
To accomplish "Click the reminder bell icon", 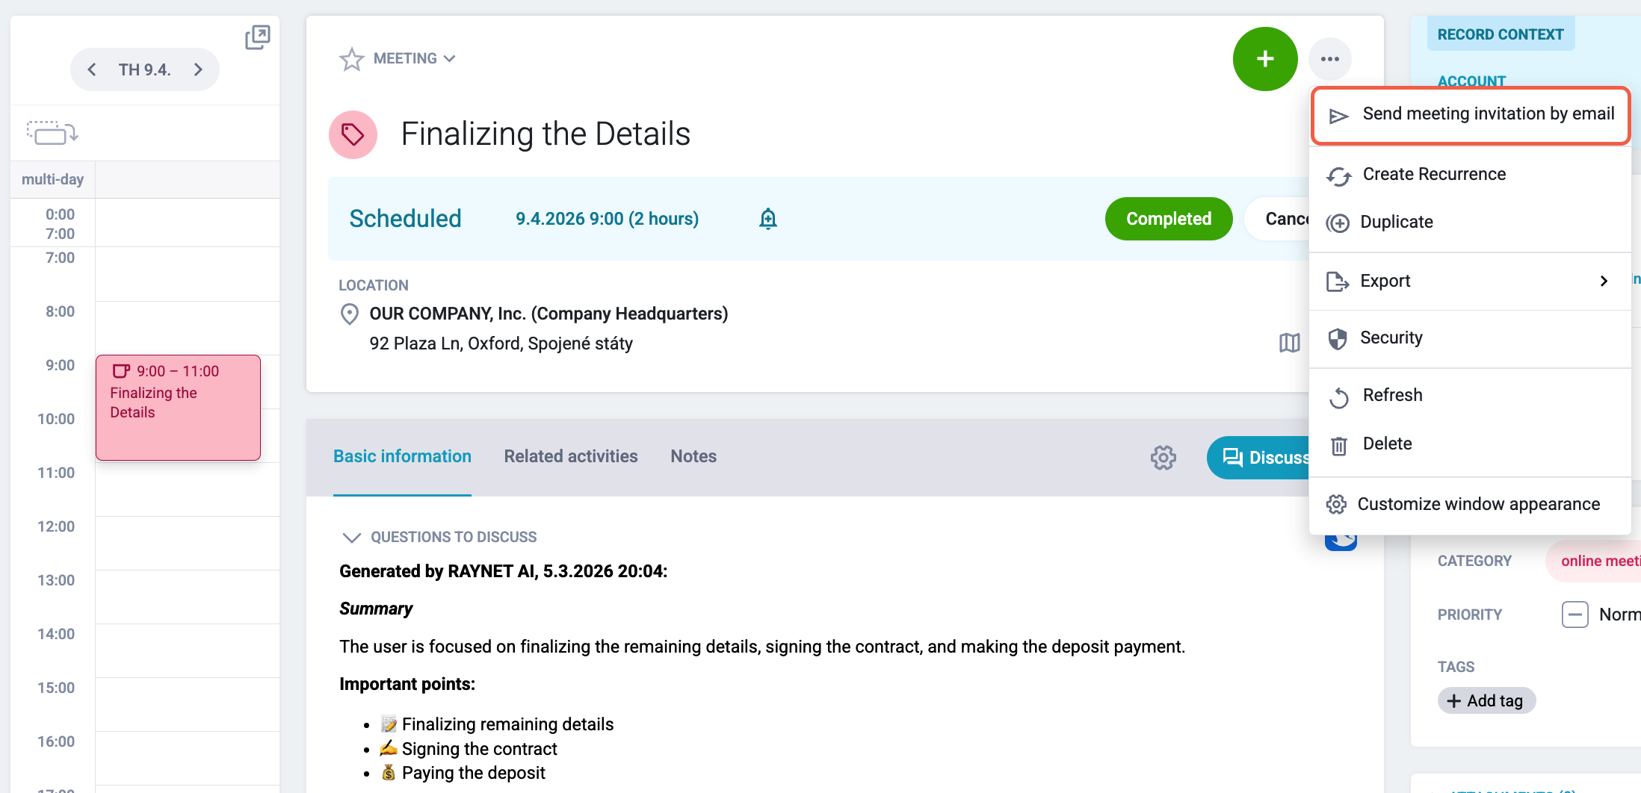I will click(x=768, y=219).
